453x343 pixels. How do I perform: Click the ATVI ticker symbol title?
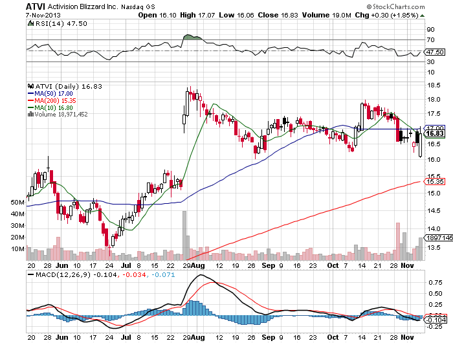pos(36,6)
